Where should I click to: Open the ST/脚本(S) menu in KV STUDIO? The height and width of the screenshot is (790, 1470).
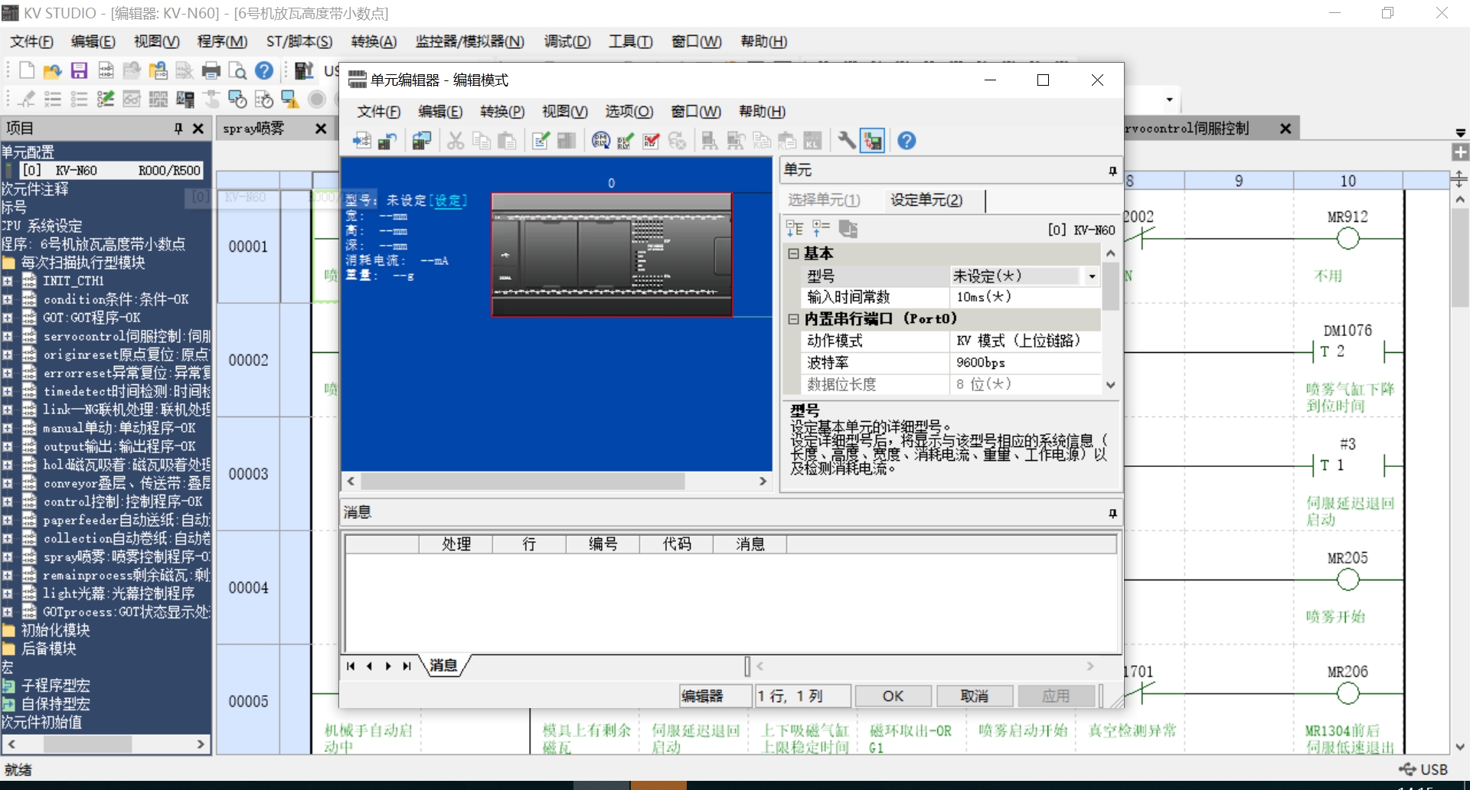[x=299, y=41]
